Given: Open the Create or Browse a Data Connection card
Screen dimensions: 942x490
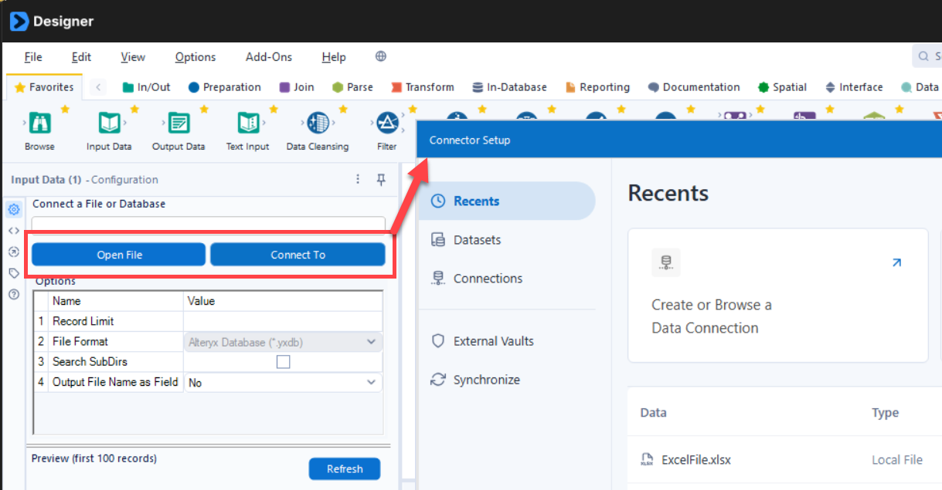Looking at the screenshot, I should 777,296.
